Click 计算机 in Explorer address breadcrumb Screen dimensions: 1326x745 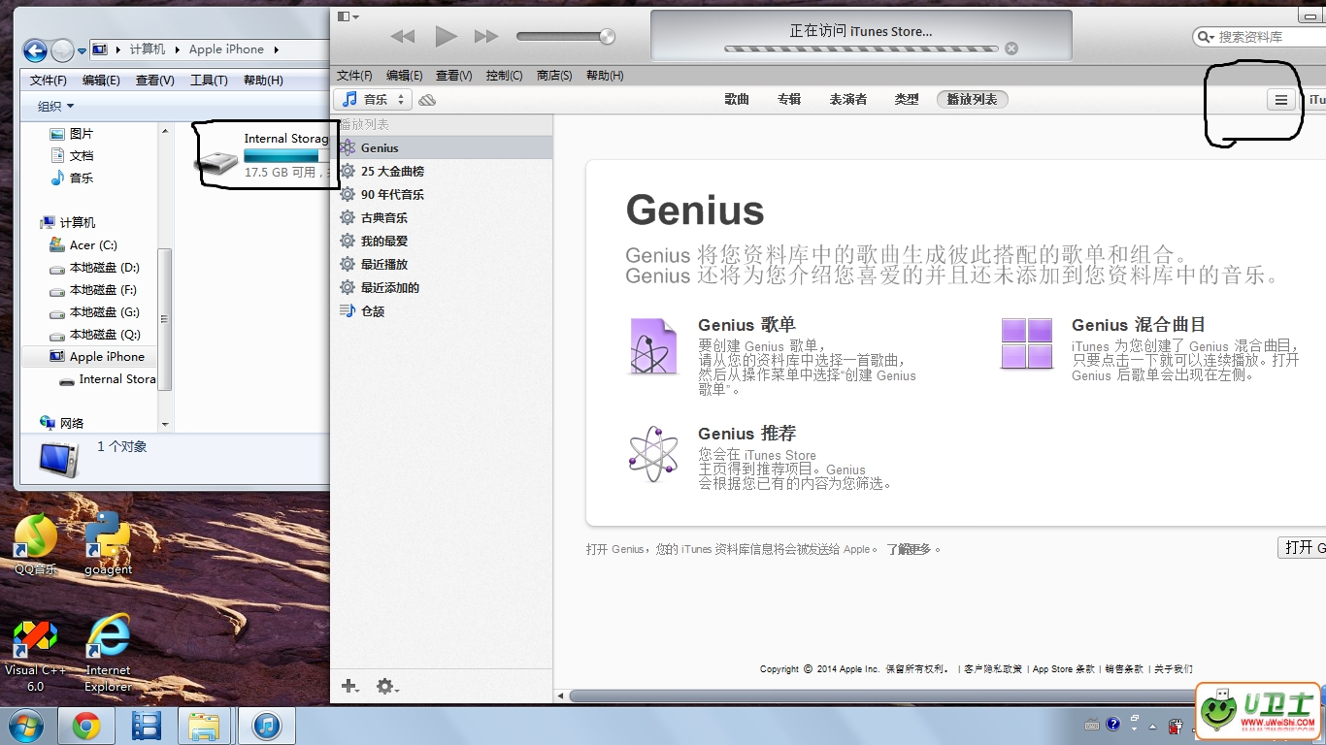(147, 49)
